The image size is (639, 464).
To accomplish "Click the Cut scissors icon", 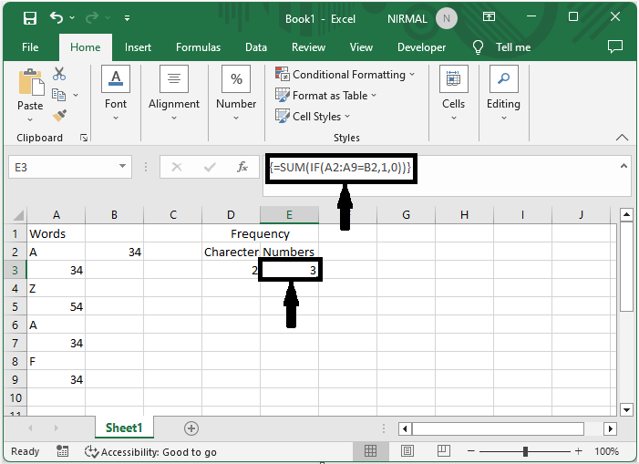I will coord(59,74).
